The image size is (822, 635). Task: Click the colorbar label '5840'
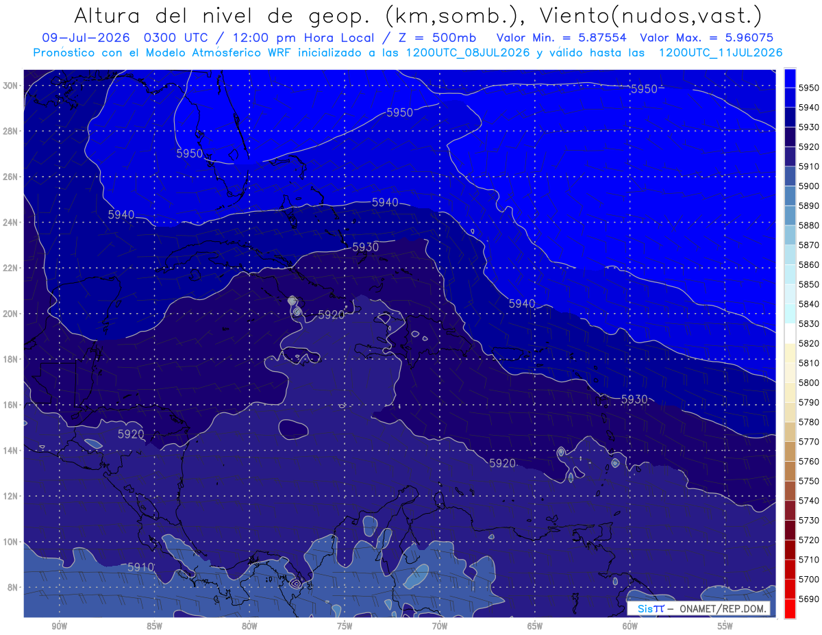pos(809,304)
